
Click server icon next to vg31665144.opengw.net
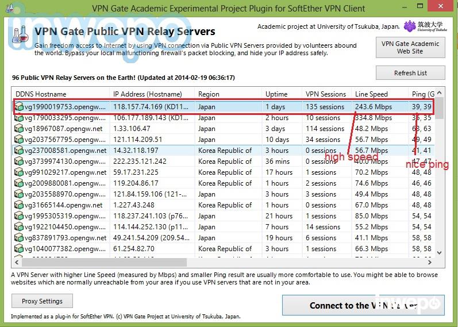tap(19, 205)
